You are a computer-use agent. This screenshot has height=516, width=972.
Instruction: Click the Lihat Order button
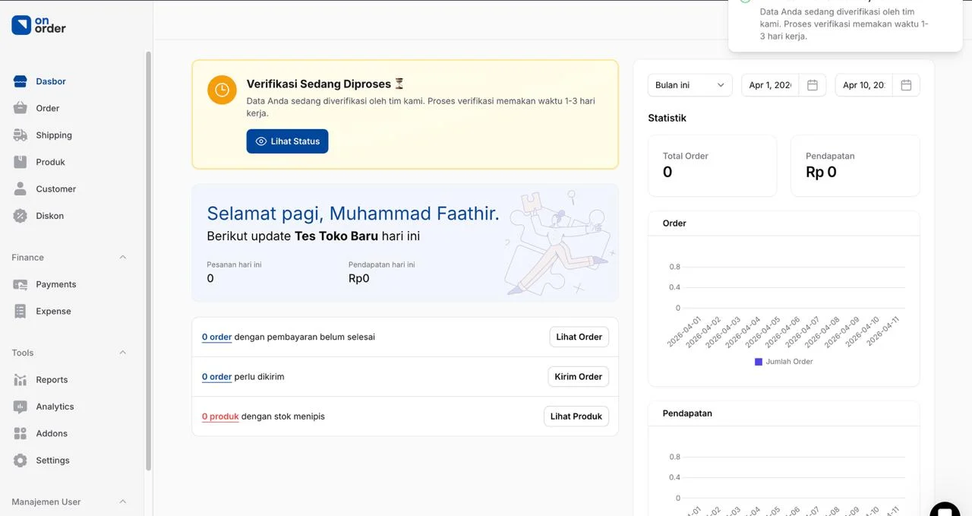pyautogui.click(x=579, y=337)
